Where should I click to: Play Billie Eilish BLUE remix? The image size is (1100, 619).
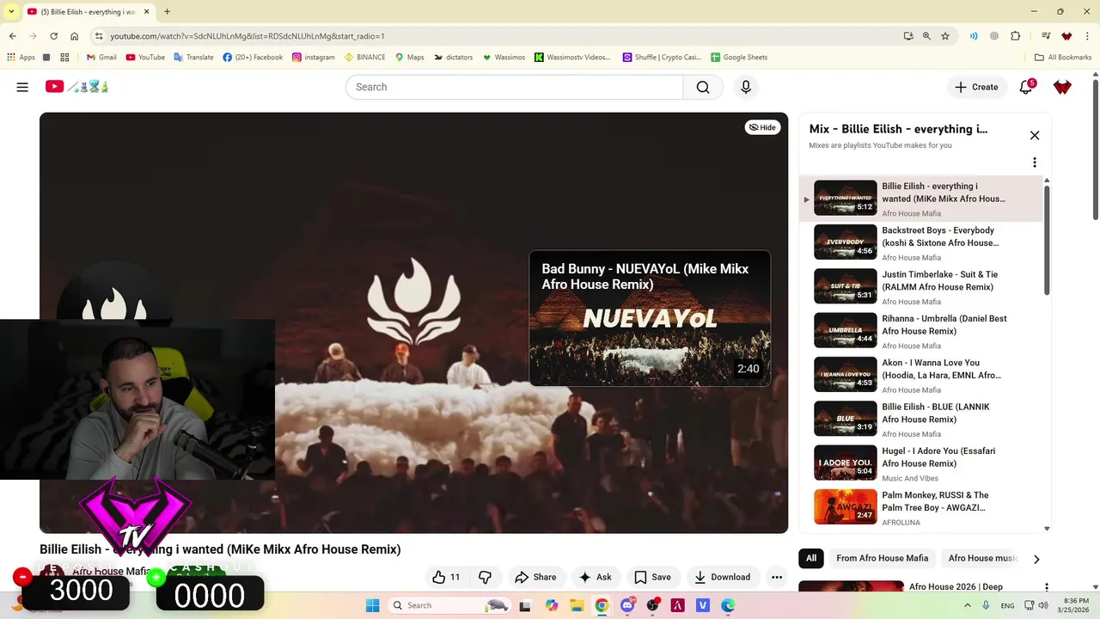point(920,419)
